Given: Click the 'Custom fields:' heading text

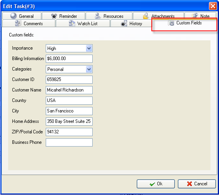Looking at the screenshot, I should click(21, 35).
